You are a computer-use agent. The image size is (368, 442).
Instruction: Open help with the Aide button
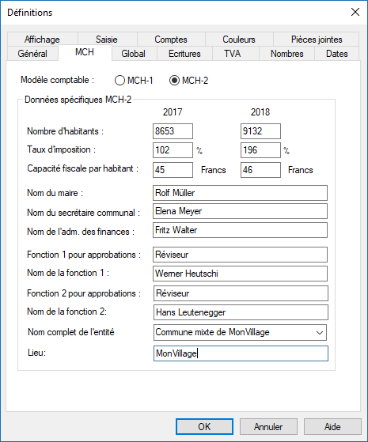(x=332, y=426)
